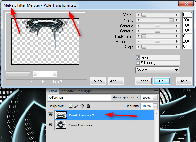Open Заливка fill slider arrow
Screen dimensions: 196x142
155,106
